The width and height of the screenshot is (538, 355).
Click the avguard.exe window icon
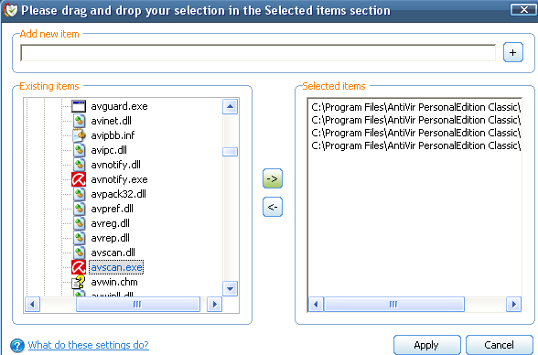[79, 106]
